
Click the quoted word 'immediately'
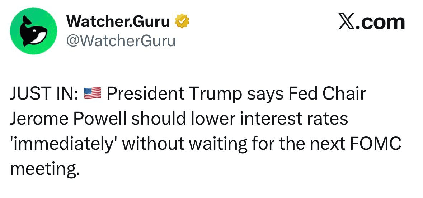point(65,144)
